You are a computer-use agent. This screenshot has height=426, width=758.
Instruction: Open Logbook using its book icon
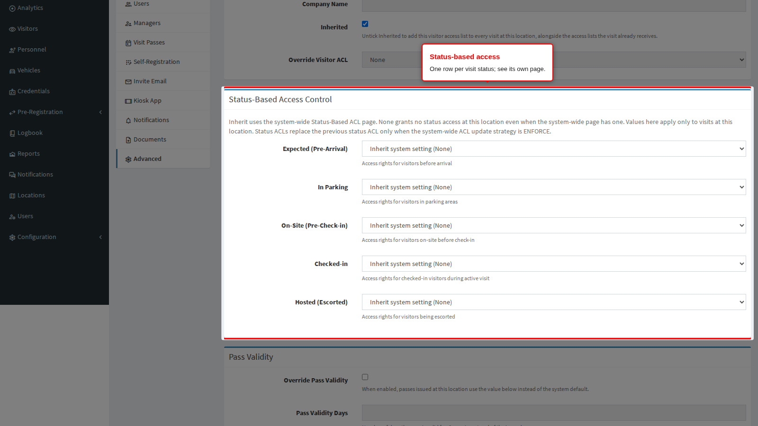[x=12, y=133]
